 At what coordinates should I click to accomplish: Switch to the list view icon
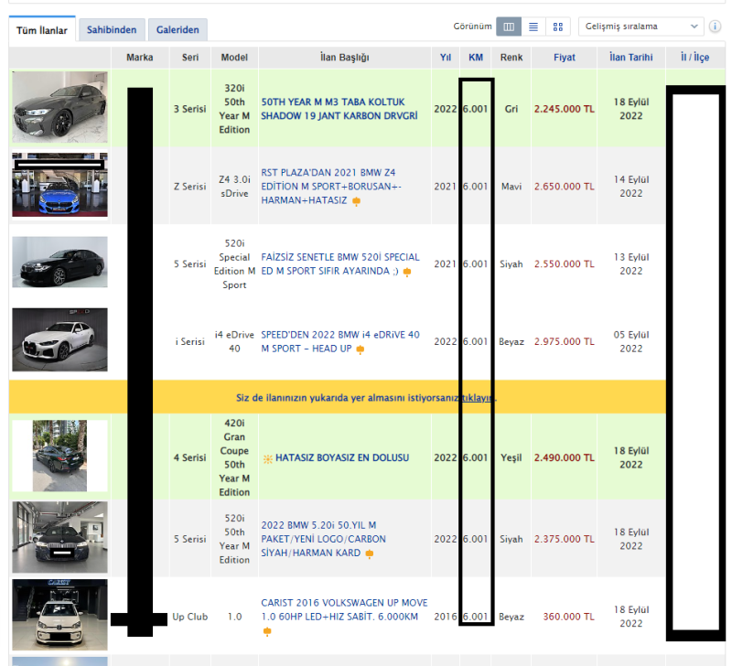(533, 27)
